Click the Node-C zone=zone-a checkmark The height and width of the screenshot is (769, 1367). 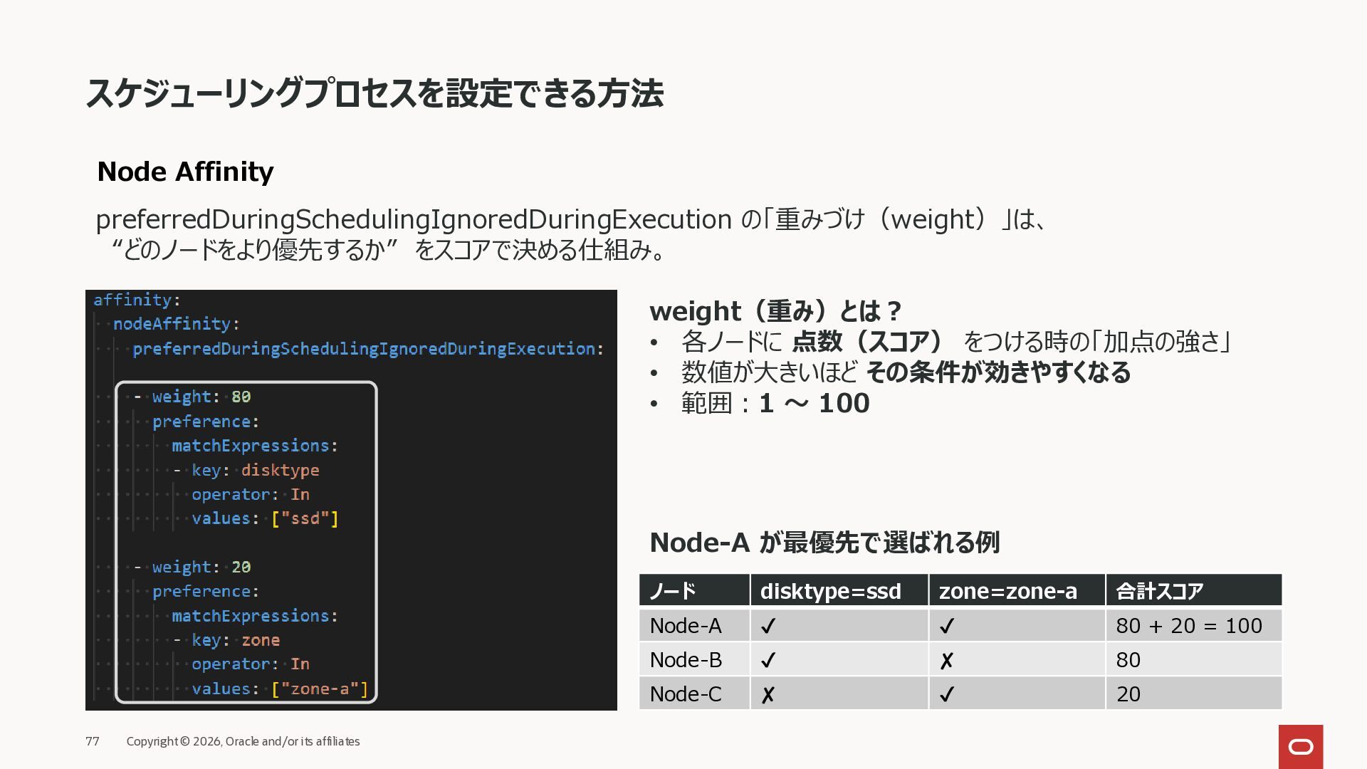[946, 695]
